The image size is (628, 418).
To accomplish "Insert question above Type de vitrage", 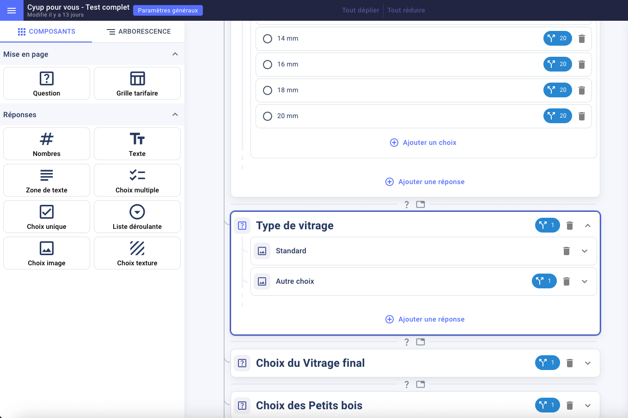I will 407,204.
